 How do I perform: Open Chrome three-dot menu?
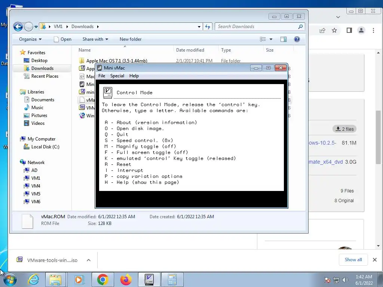(373, 30)
